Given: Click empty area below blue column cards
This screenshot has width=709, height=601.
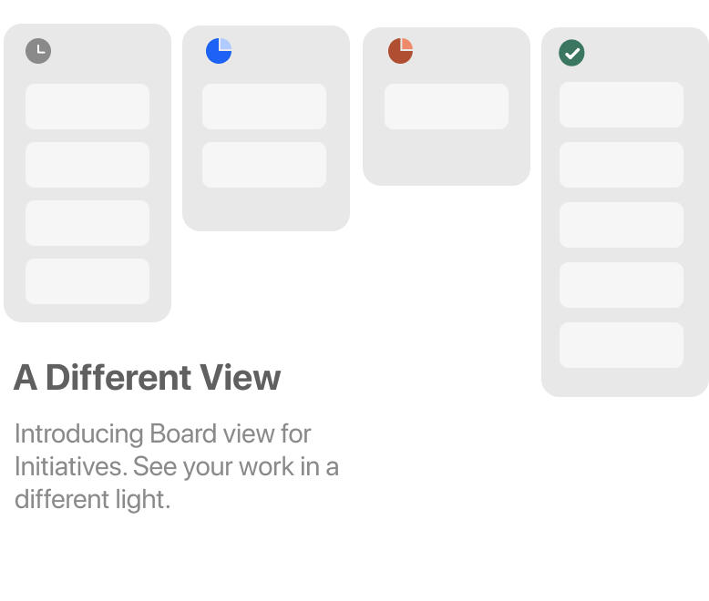Looking at the screenshot, I should point(266,209).
